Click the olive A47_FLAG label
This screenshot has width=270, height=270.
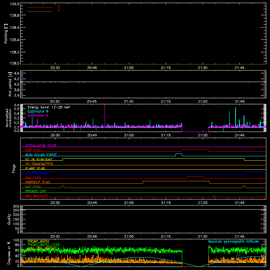pyautogui.click(x=33, y=187)
